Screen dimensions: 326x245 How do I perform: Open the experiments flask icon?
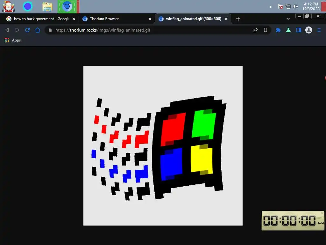pos(288,30)
